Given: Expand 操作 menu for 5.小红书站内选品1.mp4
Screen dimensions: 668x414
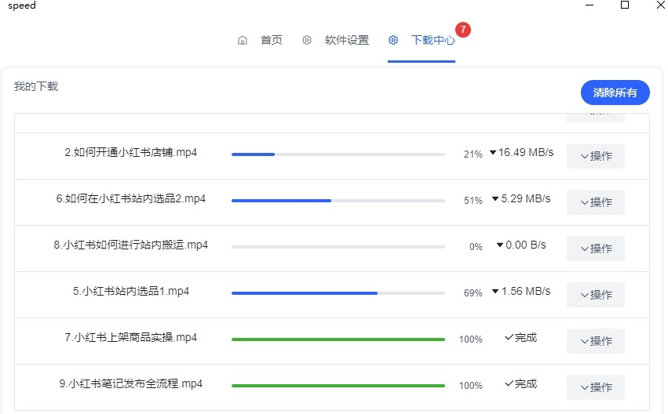Looking at the screenshot, I should [596, 295].
